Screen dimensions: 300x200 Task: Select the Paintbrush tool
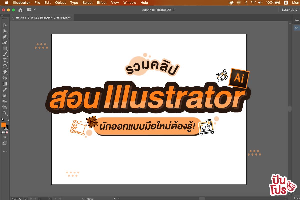[x=5, y=54]
